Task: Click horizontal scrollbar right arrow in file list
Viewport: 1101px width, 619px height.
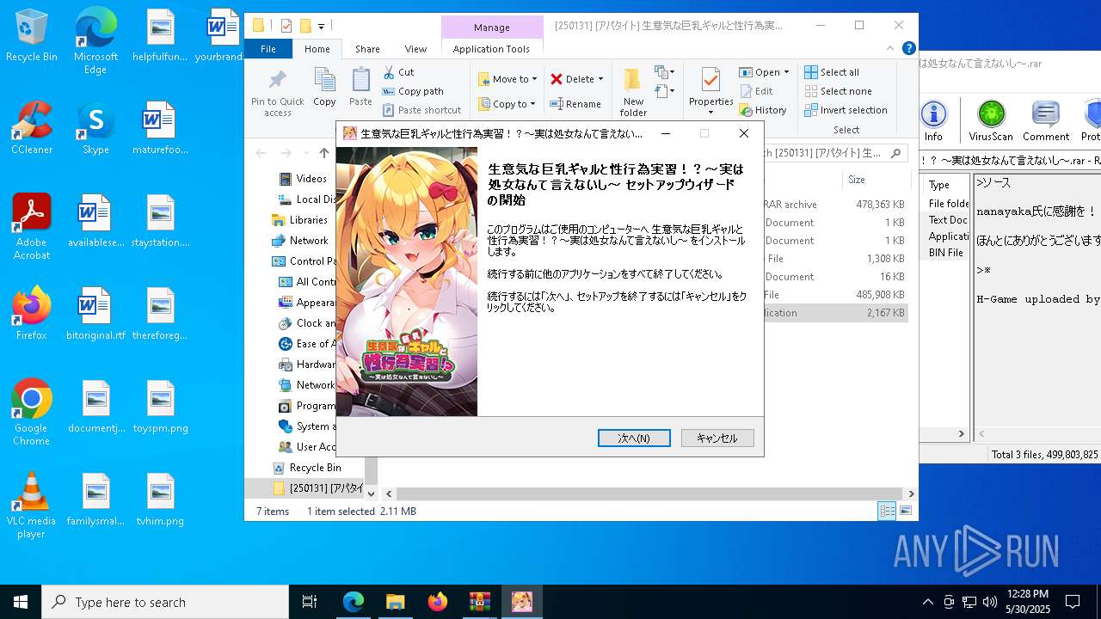Action: pyautogui.click(x=911, y=493)
